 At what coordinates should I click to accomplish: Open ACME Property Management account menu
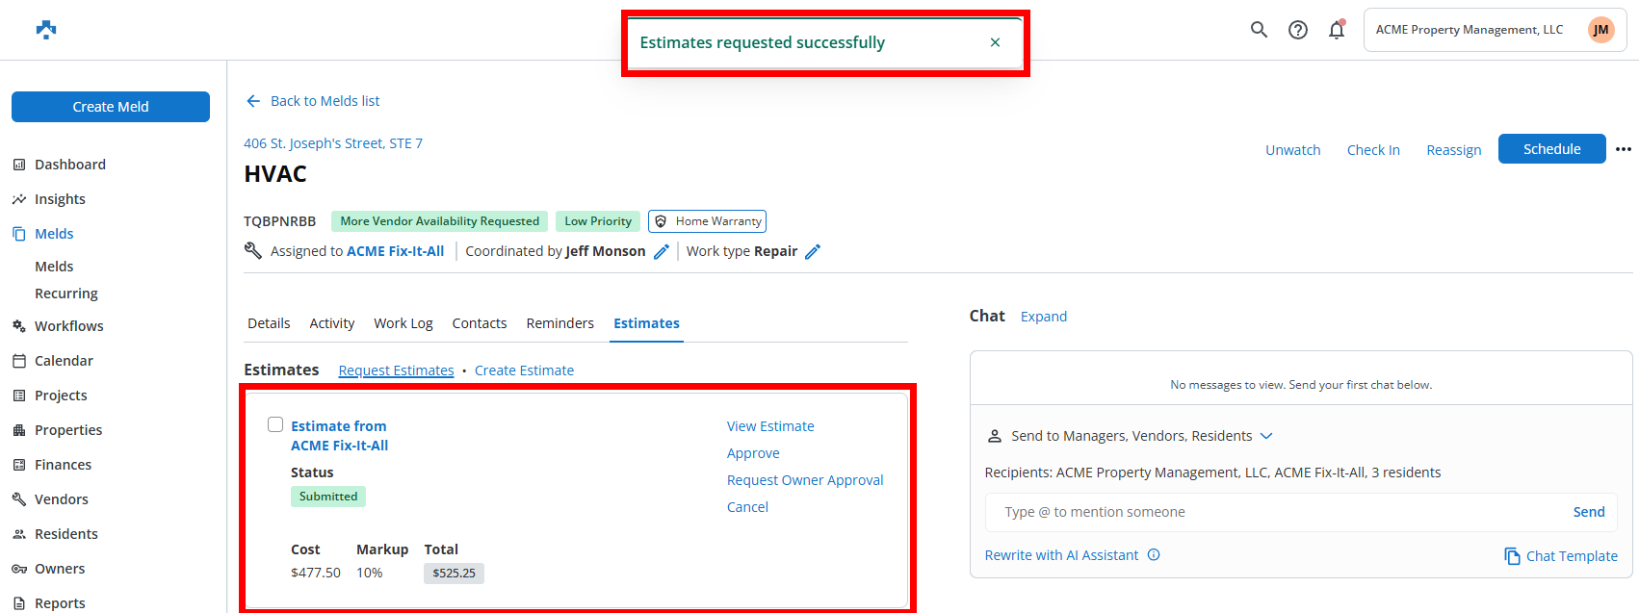coord(1495,30)
